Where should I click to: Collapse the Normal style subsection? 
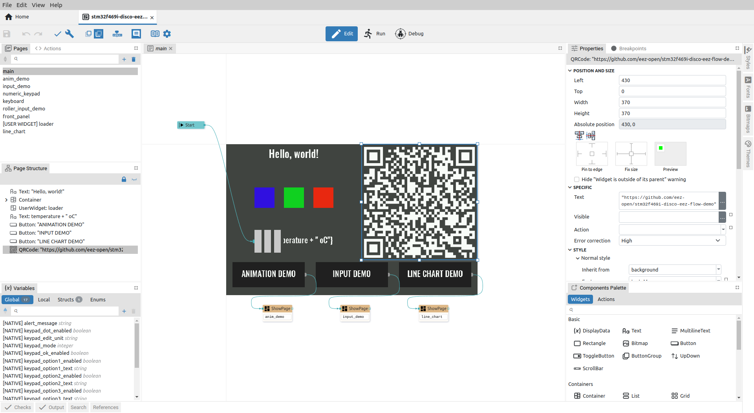pyautogui.click(x=578, y=258)
